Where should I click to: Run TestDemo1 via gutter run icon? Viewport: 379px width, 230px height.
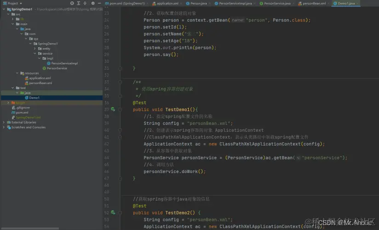113,109
